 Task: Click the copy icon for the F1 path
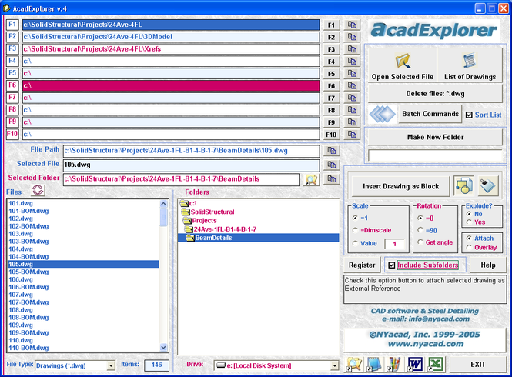coord(352,25)
